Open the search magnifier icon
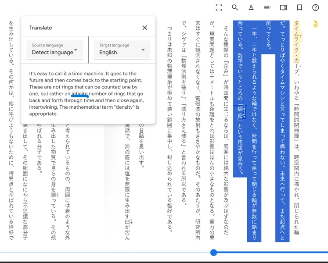The image size is (328, 263). pyautogui.click(x=235, y=8)
